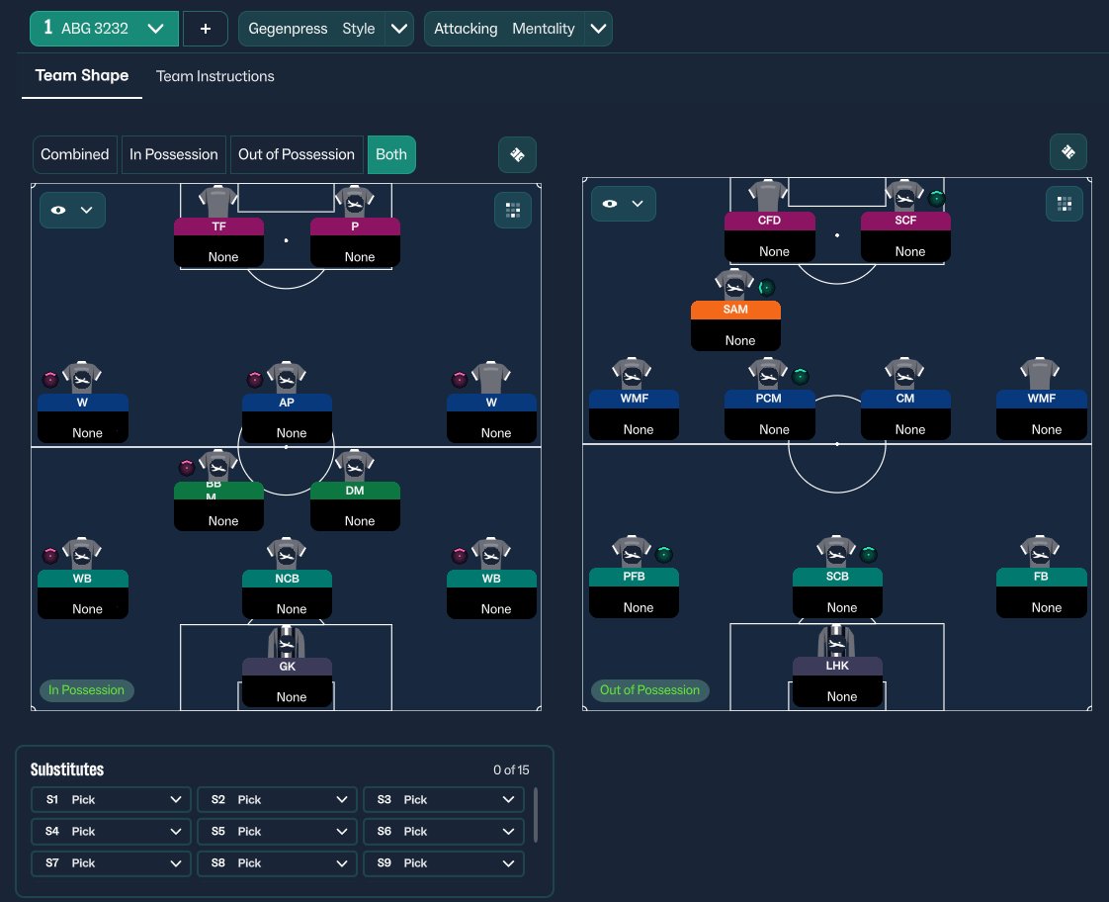Viewport: 1109px width, 902px height.
Task: Click the PCM shirt icon
Action: click(x=768, y=374)
